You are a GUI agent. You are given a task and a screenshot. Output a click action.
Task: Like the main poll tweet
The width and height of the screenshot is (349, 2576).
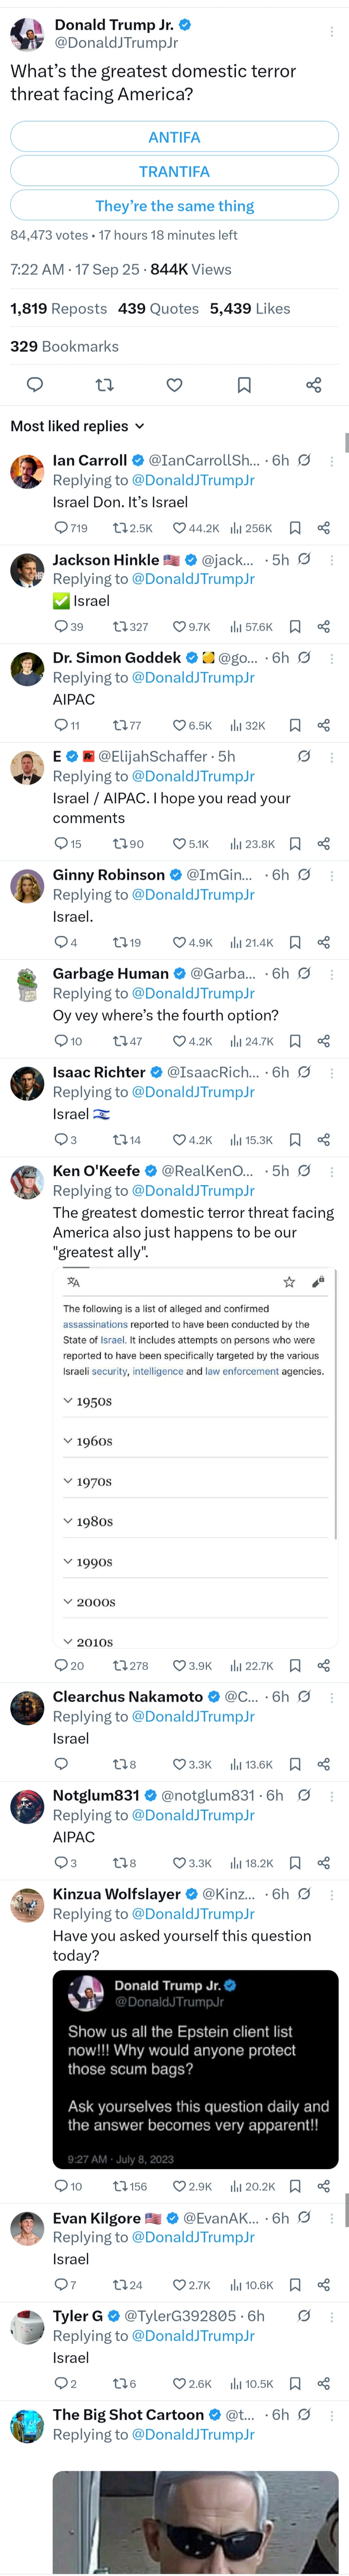coord(174,385)
